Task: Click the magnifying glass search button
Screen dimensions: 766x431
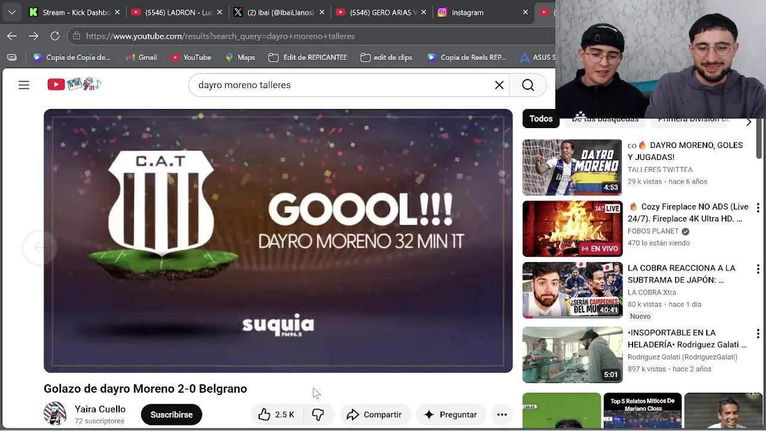Action: coord(528,85)
